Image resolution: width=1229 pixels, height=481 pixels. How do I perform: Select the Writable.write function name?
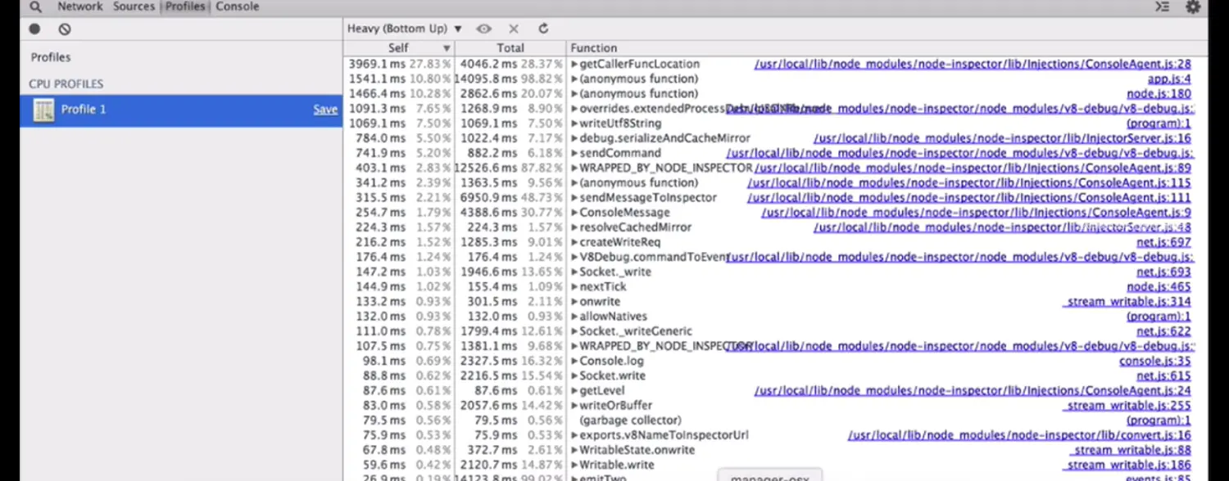(x=616, y=465)
